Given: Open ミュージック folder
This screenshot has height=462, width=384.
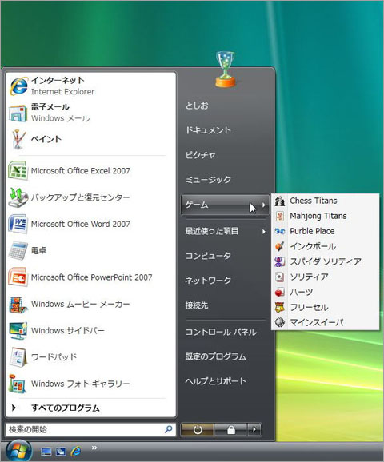Looking at the screenshot, I should 208,179.
